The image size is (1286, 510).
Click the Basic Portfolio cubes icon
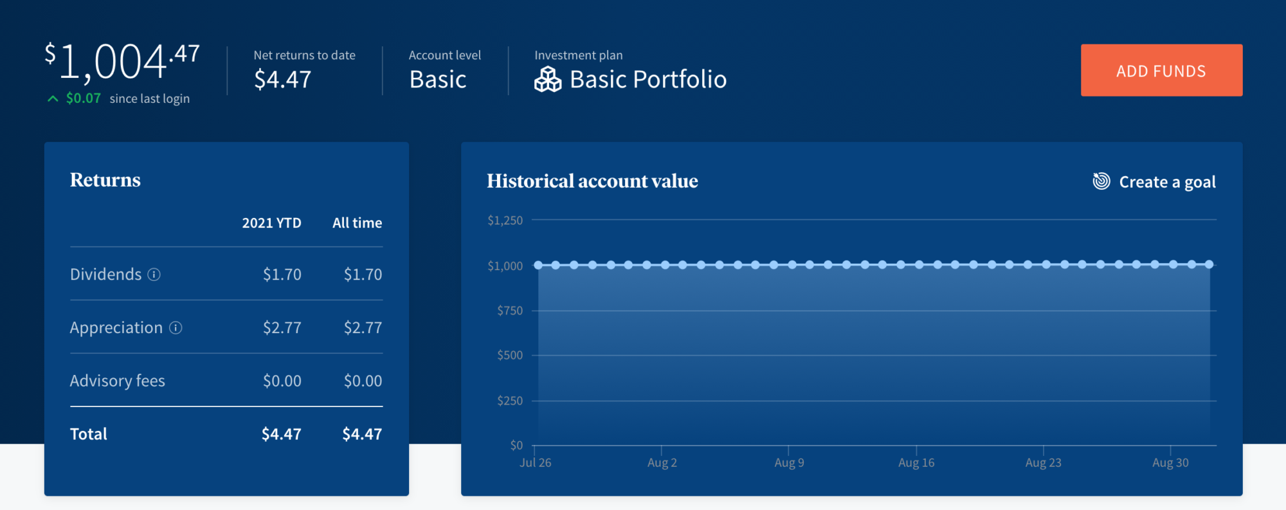548,80
